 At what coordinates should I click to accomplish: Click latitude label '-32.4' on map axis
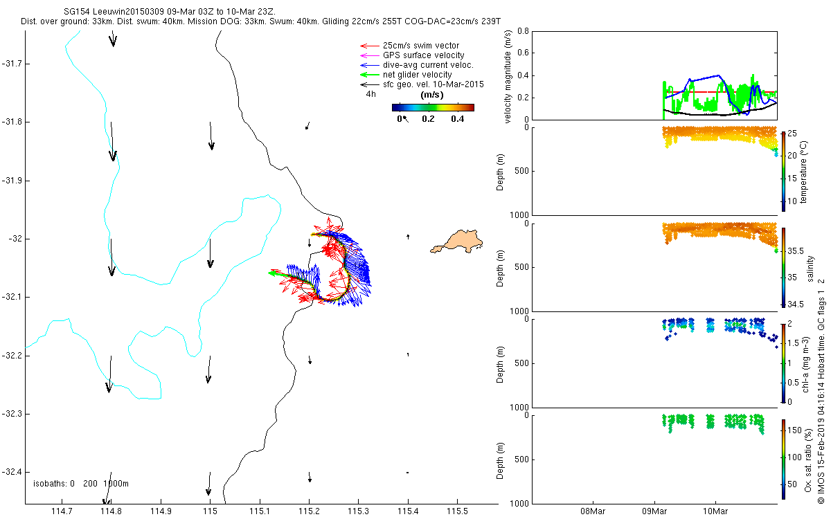click(11, 472)
